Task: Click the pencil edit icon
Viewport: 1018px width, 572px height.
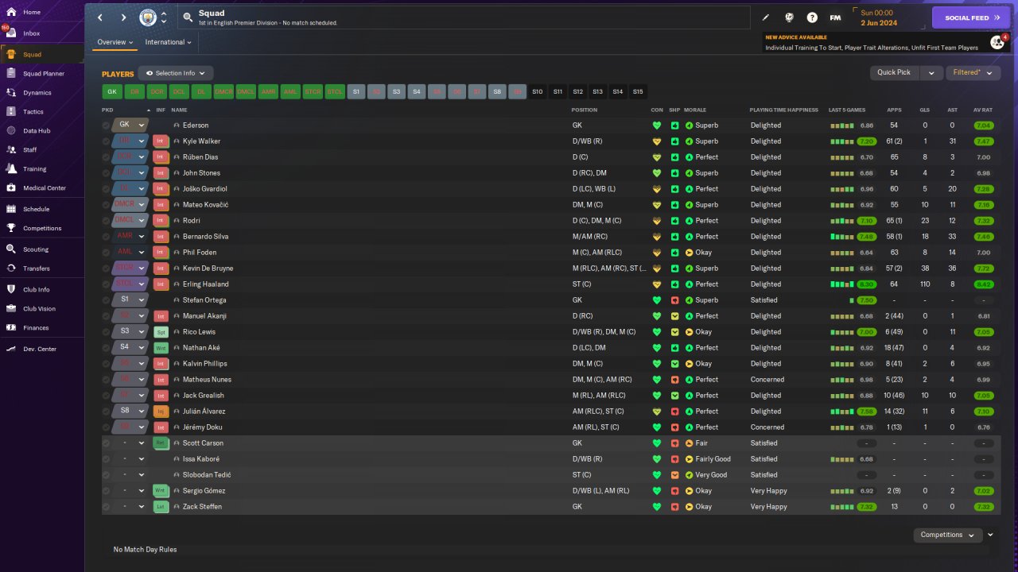Action: click(766, 17)
